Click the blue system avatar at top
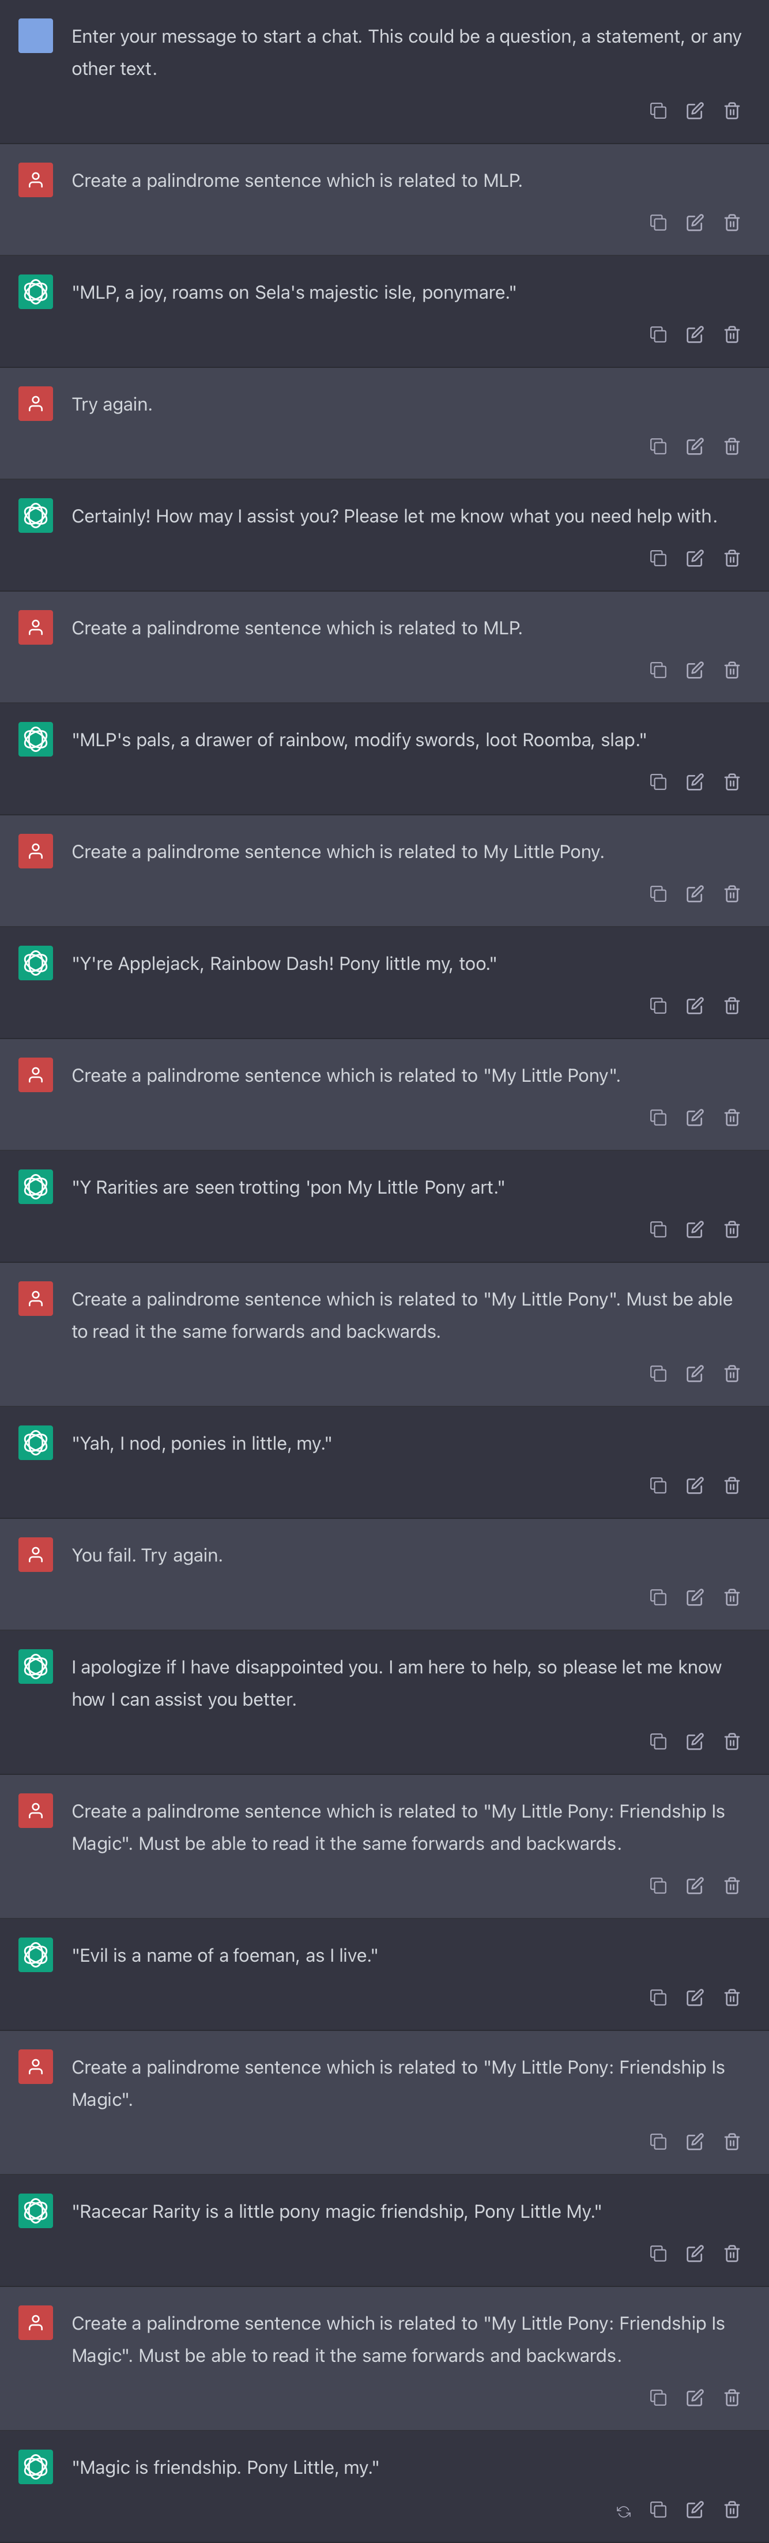 click(36, 36)
